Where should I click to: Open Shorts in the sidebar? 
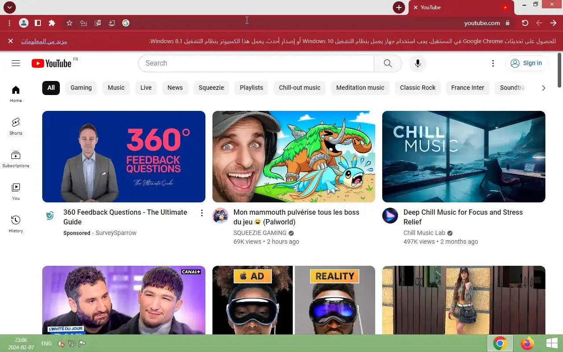pyautogui.click(x=16, y=127)
